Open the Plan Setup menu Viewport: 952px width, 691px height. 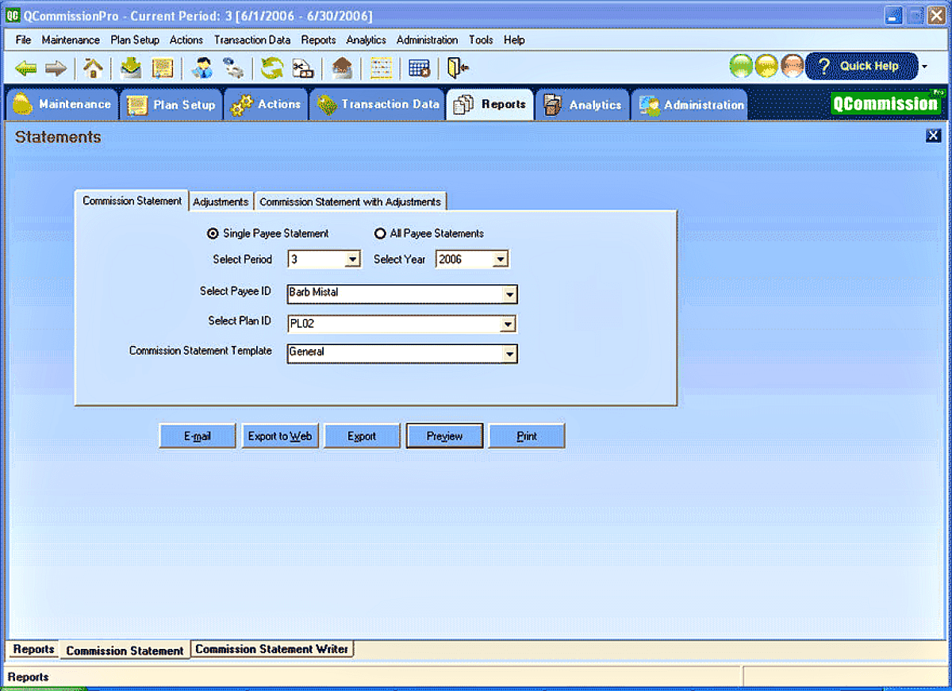[x=135, y=40]
